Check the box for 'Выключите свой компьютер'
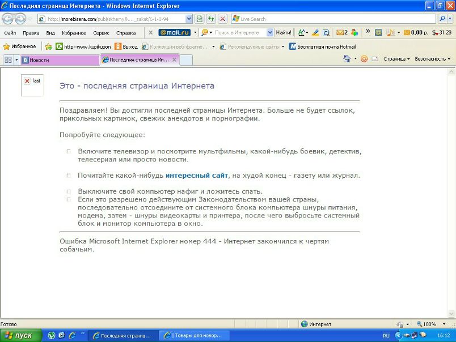Image resolution: width=456 pixels, height=342 pixels. point(69,191)
